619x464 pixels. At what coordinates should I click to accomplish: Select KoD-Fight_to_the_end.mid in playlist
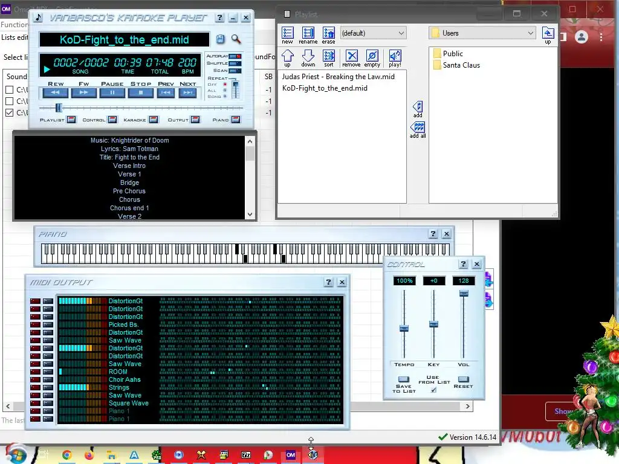click(325, 88)
